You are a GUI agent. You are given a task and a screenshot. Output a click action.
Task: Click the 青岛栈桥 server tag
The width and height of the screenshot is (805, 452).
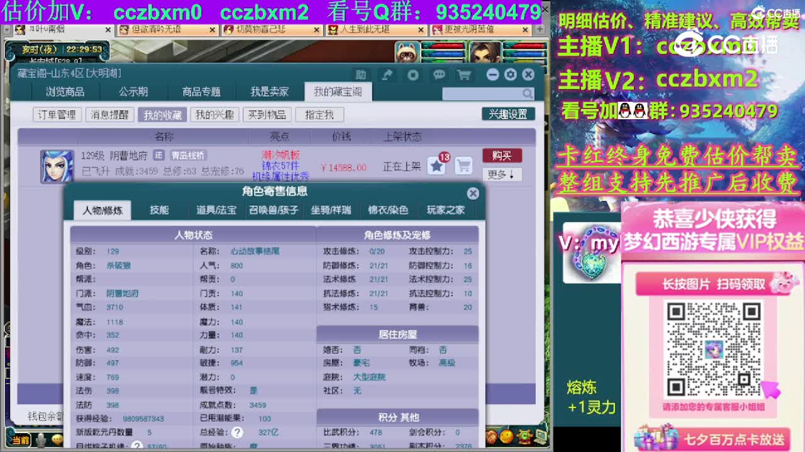pos(187,156)
